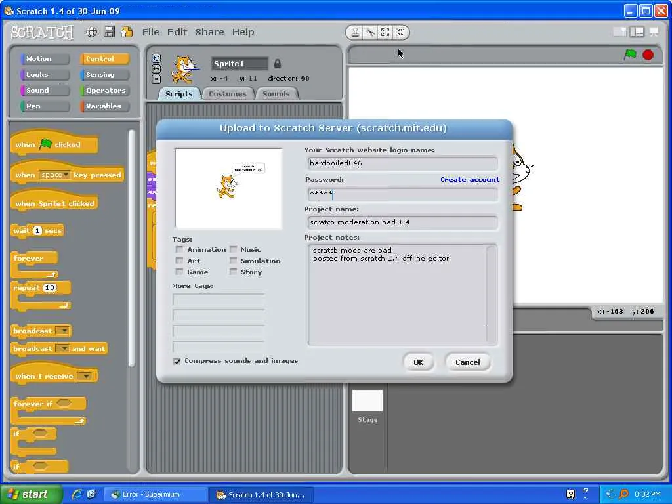Open the broadcast message dropdown
Image resolution: width=672 pixels, height=504 pixels.
point(64,331)
